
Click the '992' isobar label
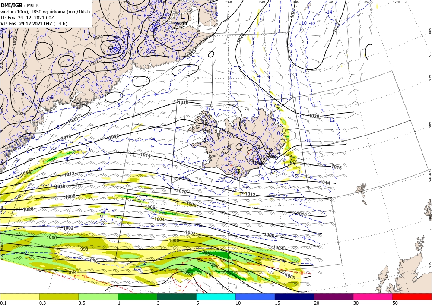click(x=189, y=274)
